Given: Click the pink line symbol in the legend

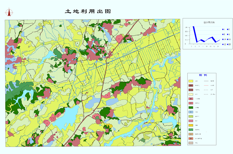Looking at the screenshot, I should 207,85.
